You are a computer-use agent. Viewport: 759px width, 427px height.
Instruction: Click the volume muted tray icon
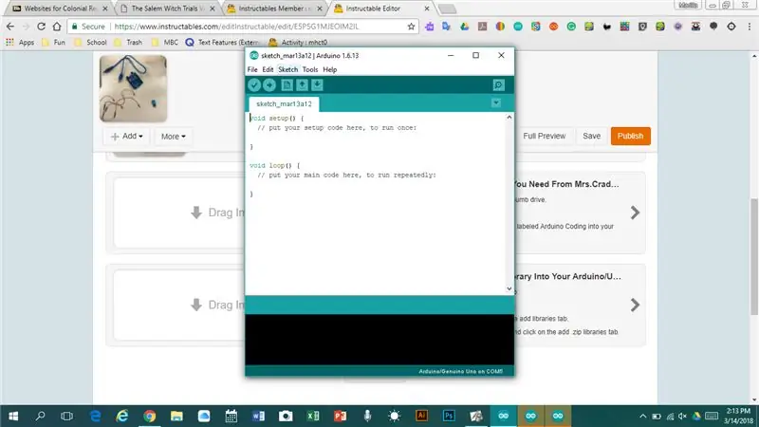tap(682, 417)
